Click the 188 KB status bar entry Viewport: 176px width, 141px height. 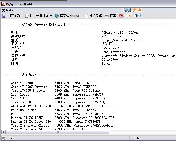pos(135,138)
